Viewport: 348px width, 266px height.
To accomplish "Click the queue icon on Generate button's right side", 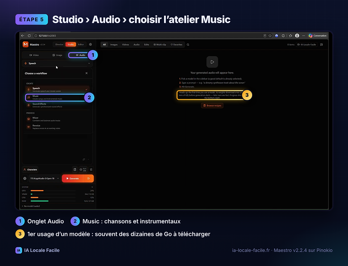I will (x=88, y=178).
